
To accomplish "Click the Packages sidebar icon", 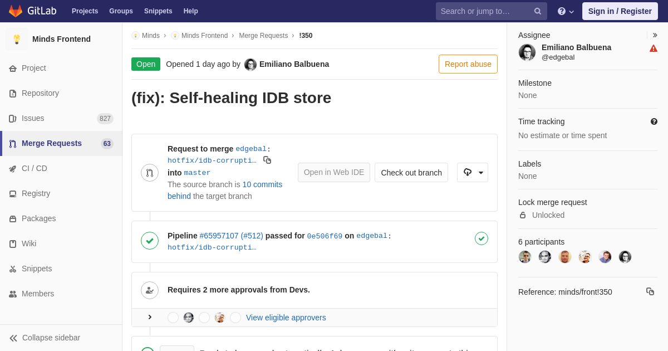I will point(13,219).
